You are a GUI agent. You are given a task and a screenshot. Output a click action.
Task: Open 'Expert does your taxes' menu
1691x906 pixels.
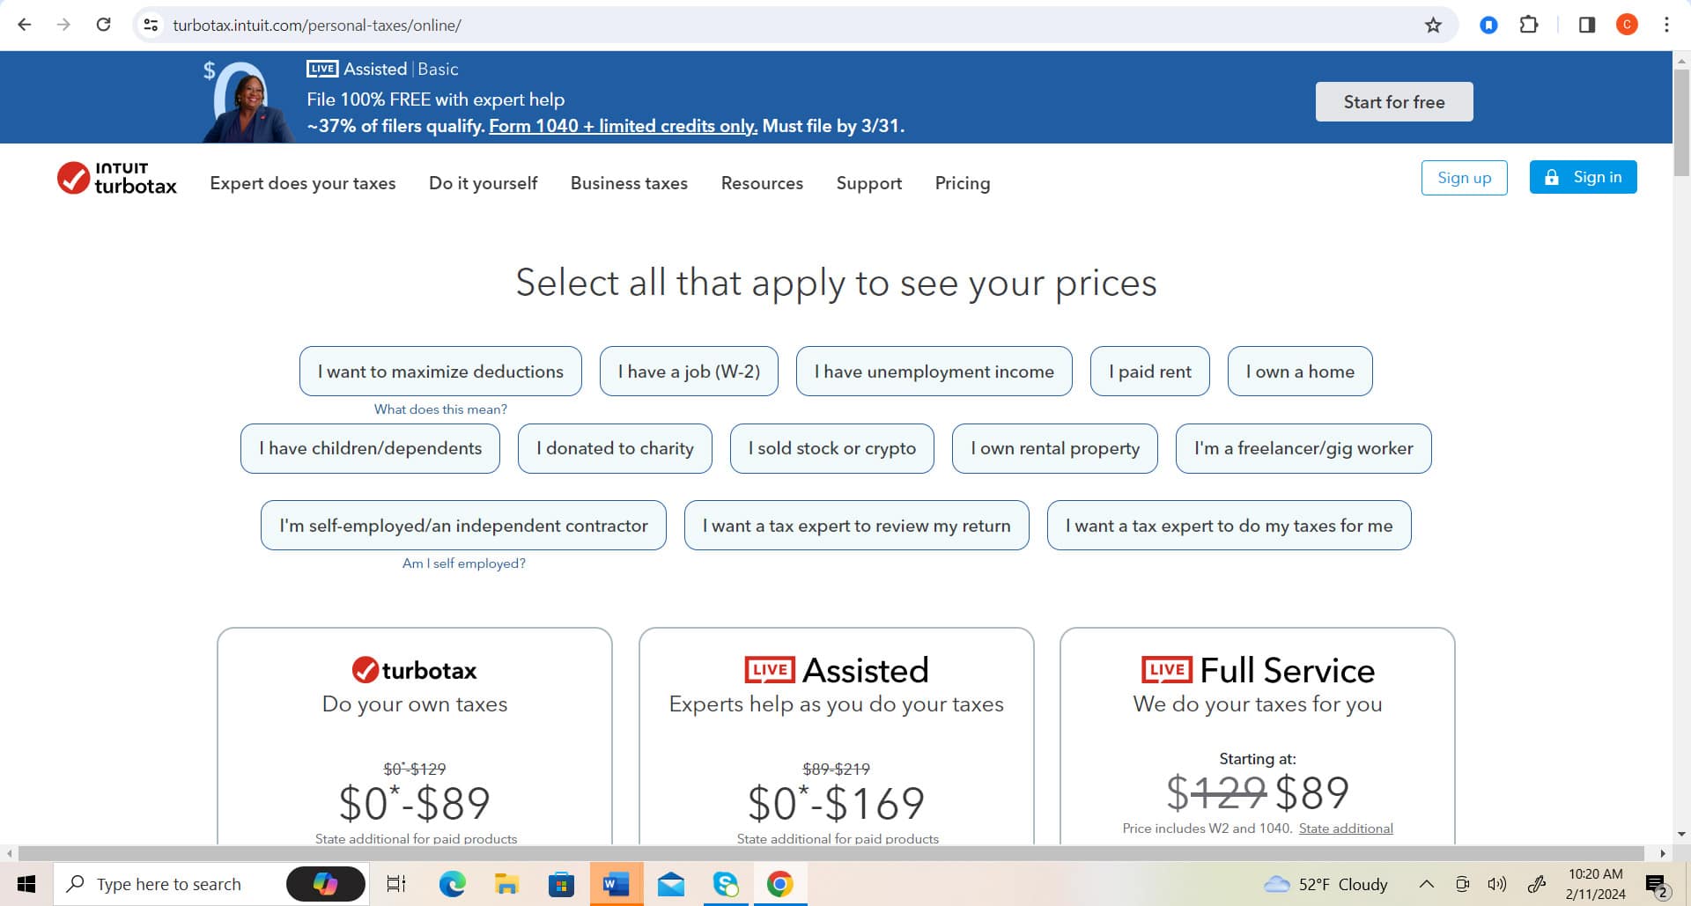(x=302, y=183)
